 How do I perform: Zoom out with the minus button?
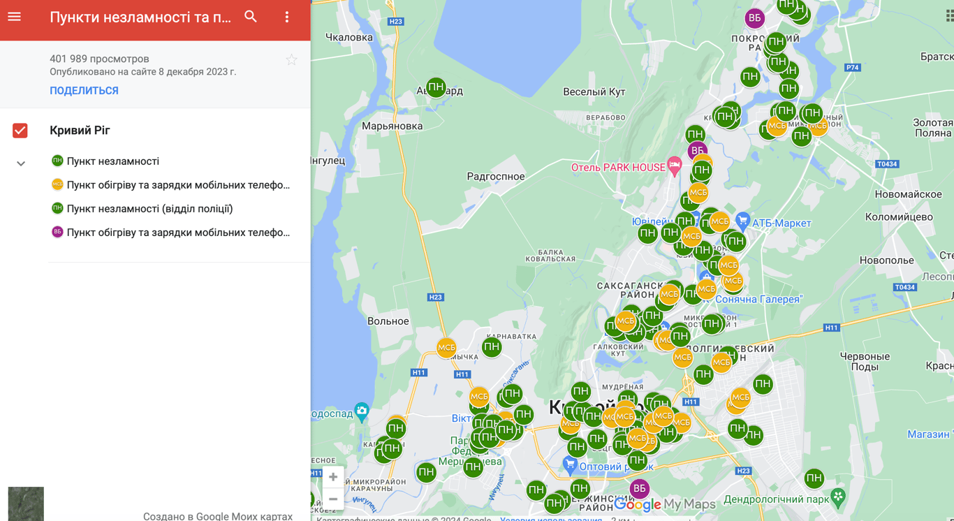point(333,499)
